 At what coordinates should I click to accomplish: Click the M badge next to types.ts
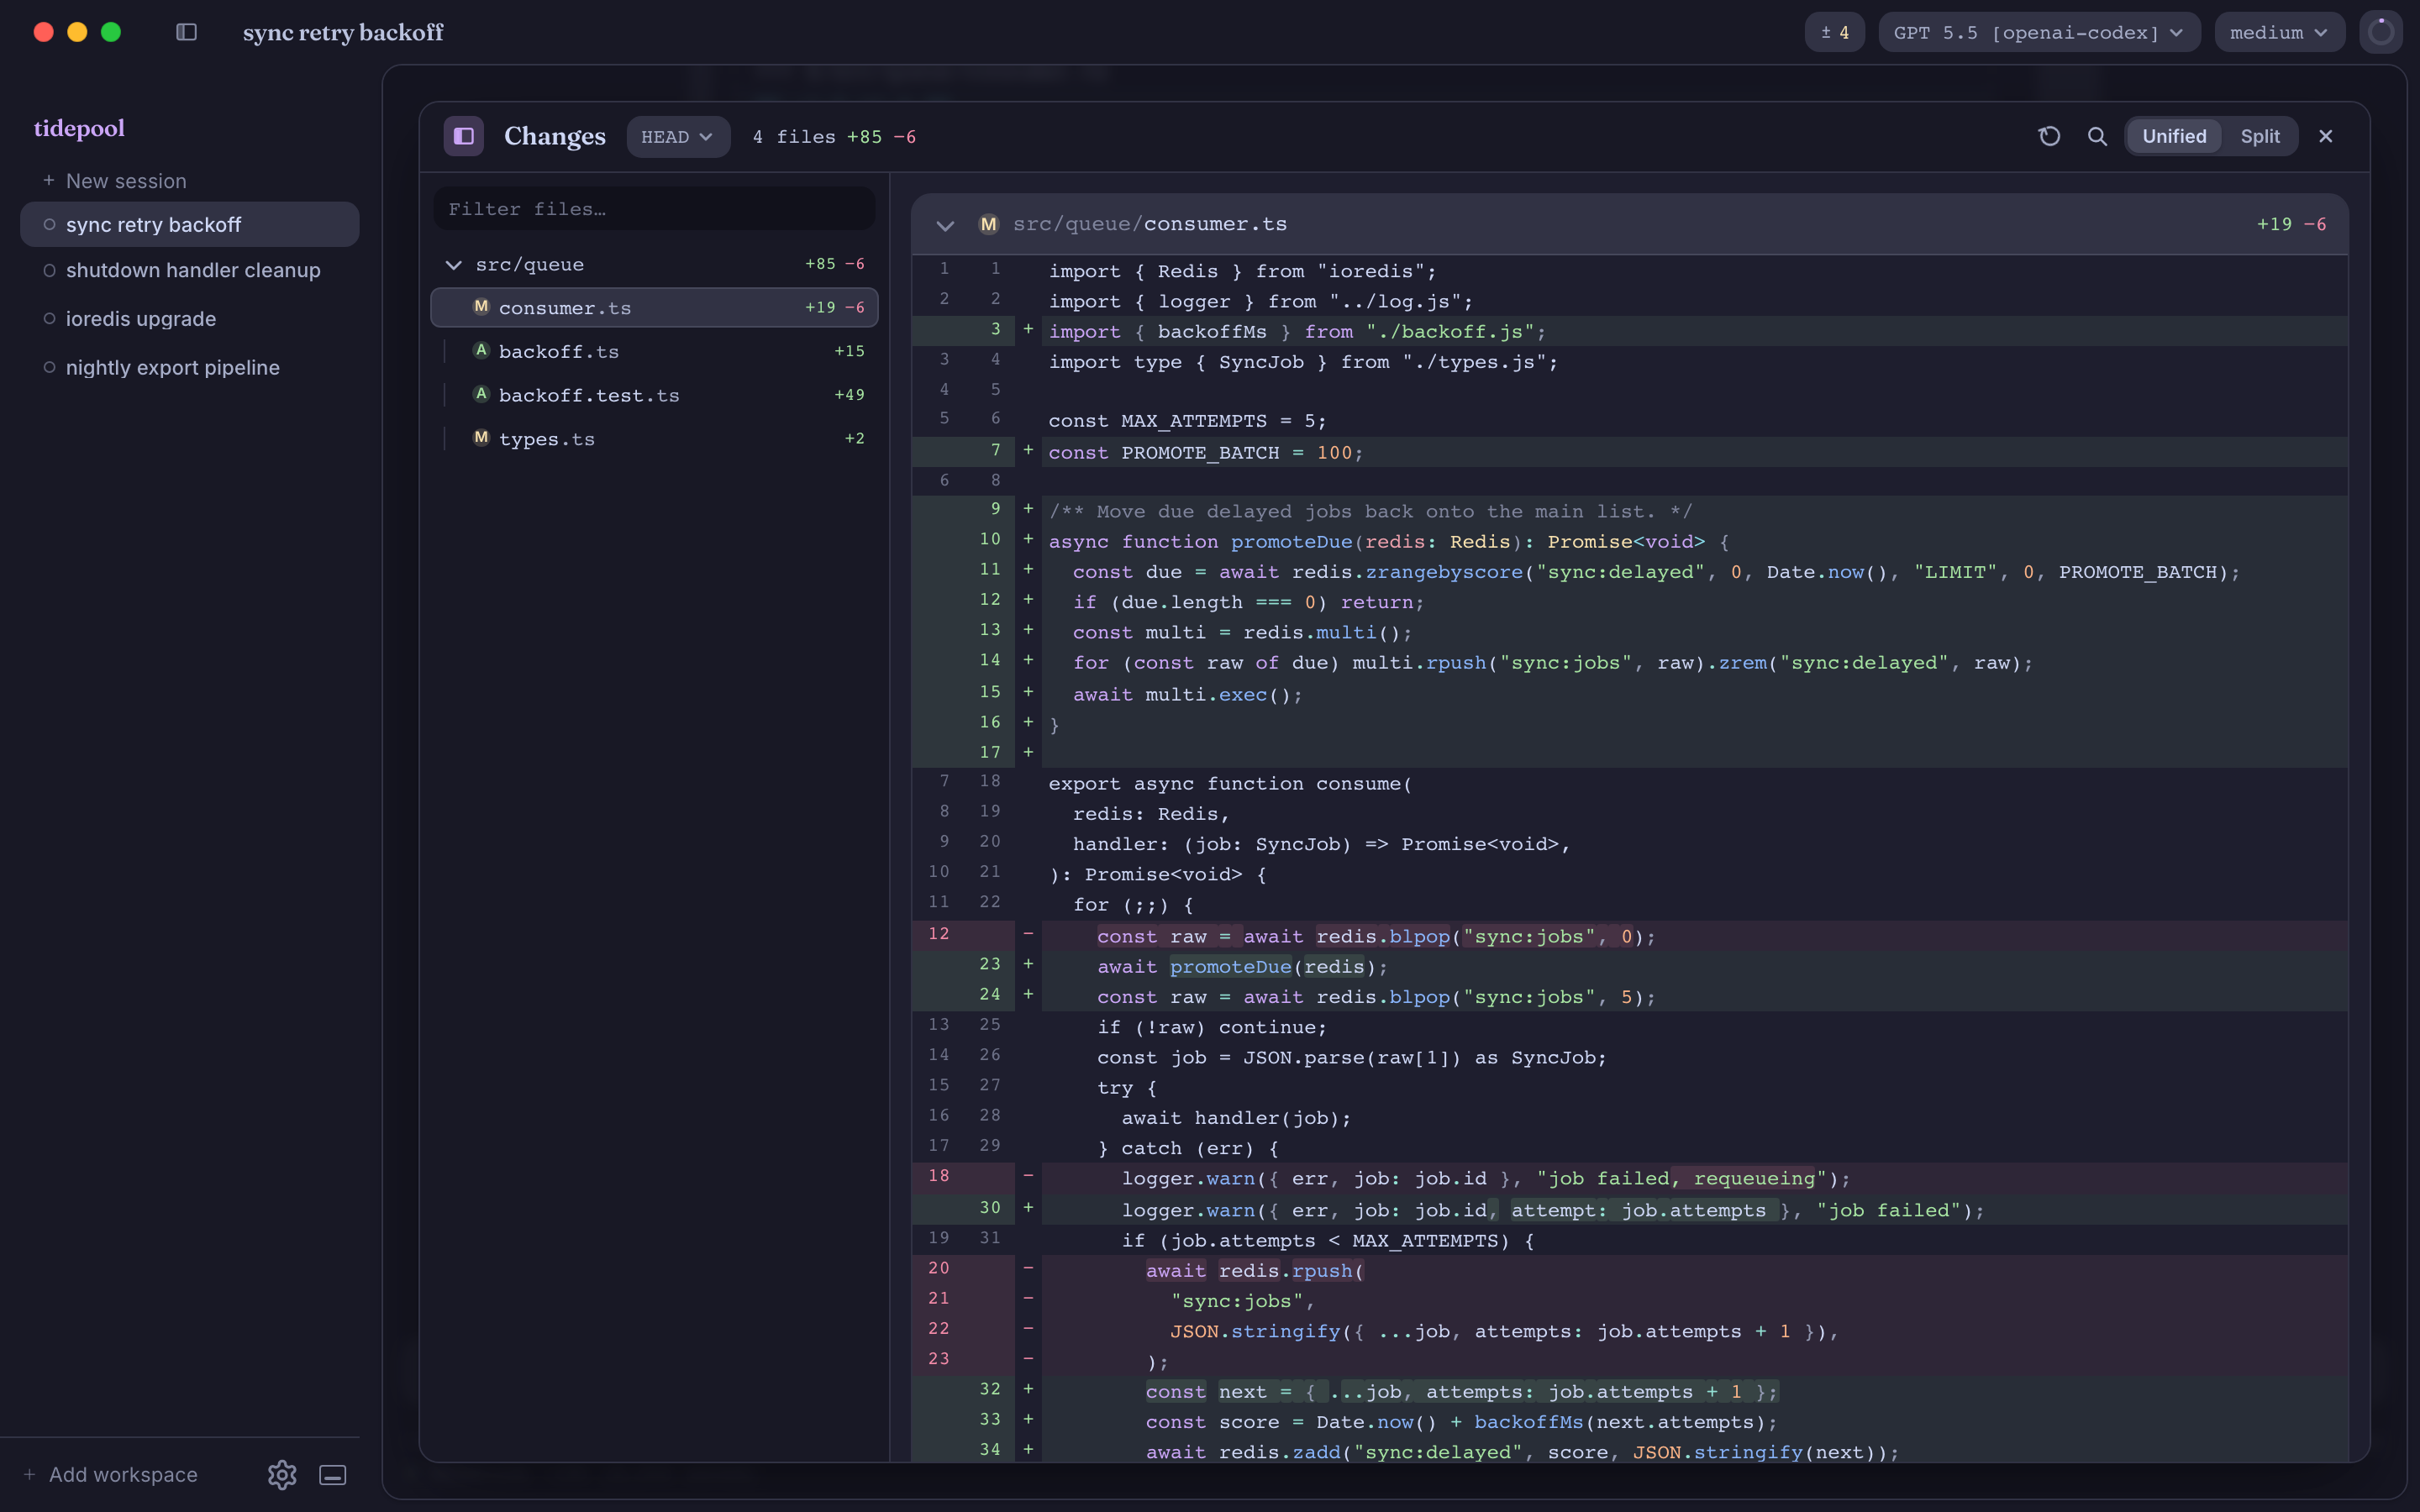point(481,438)
